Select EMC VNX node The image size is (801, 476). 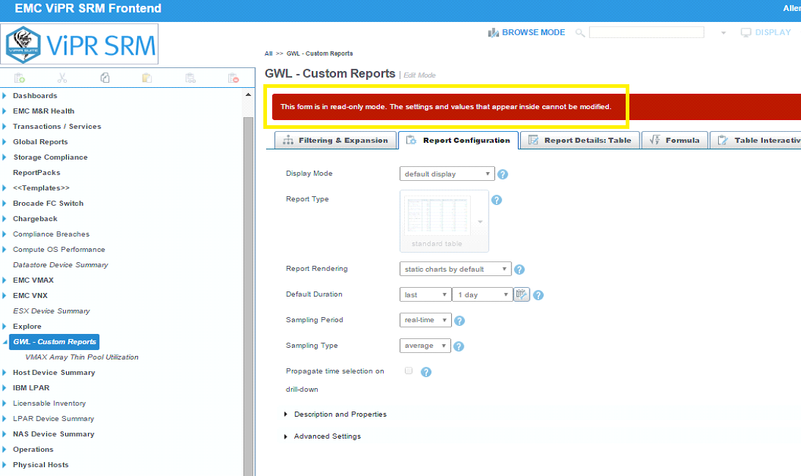(x=30, y=295)
